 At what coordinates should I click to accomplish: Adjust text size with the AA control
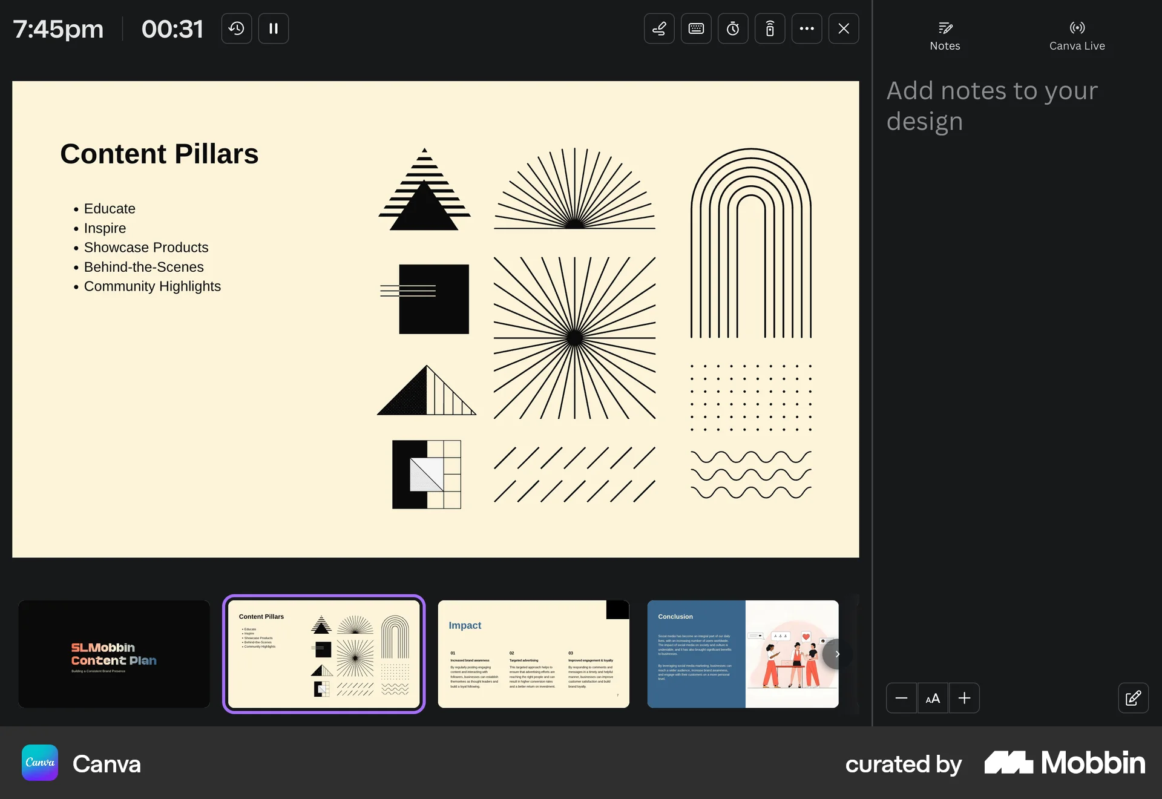[933, 698]
